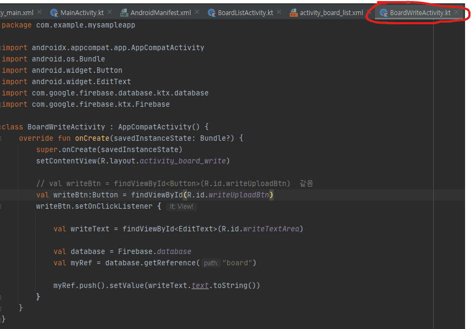The image size is (471, 329).
Task: Click the package name com.example.mysampleapp
Action: [x=86, y=25]
